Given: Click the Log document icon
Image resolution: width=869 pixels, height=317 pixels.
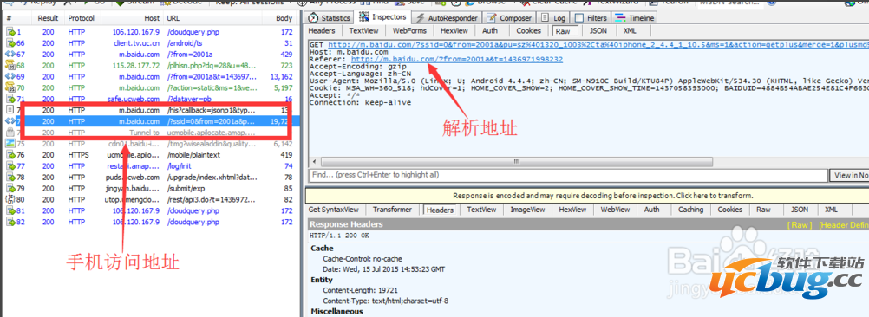Looking at the screenshot, I should pyautogui.click(x=545, y=18).
